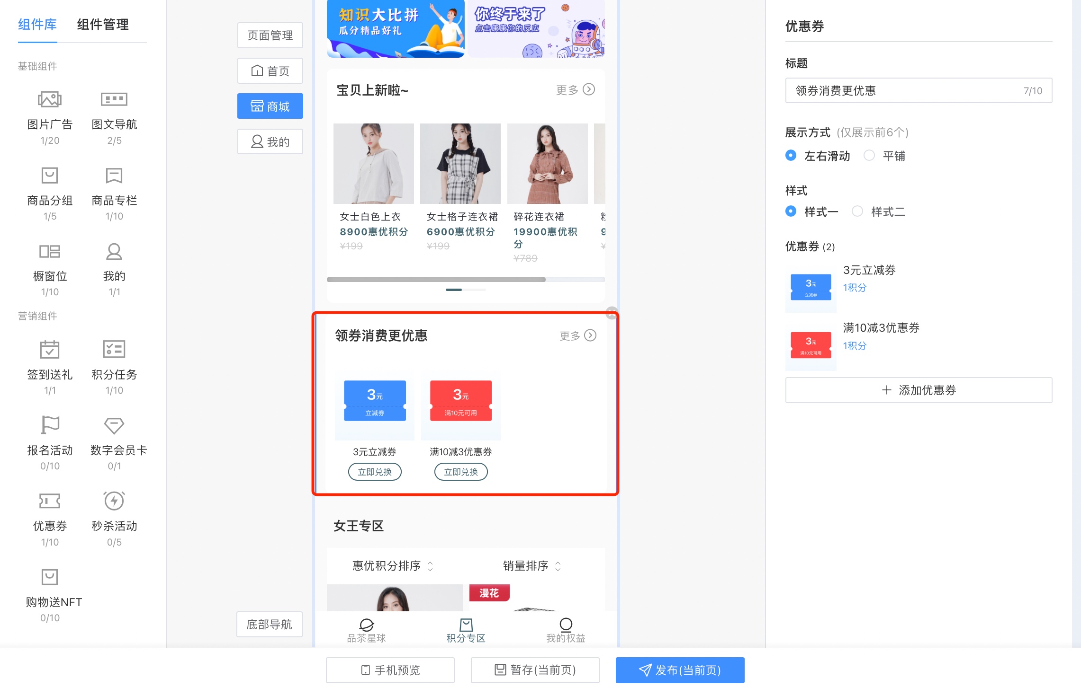Select 平铺 display mode
This screenshot has width=1081, height=687.
869,156
